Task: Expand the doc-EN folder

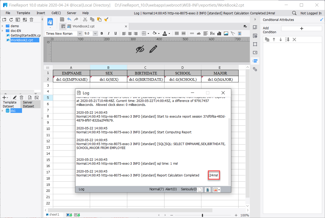Action: 2,31
